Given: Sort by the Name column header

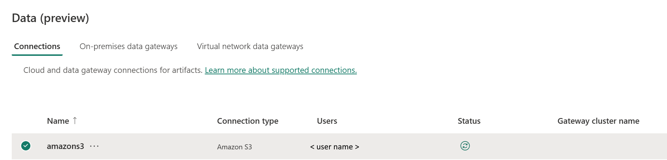Looking at the screenshot, I should pyautogui.click(x=58, y=121).
